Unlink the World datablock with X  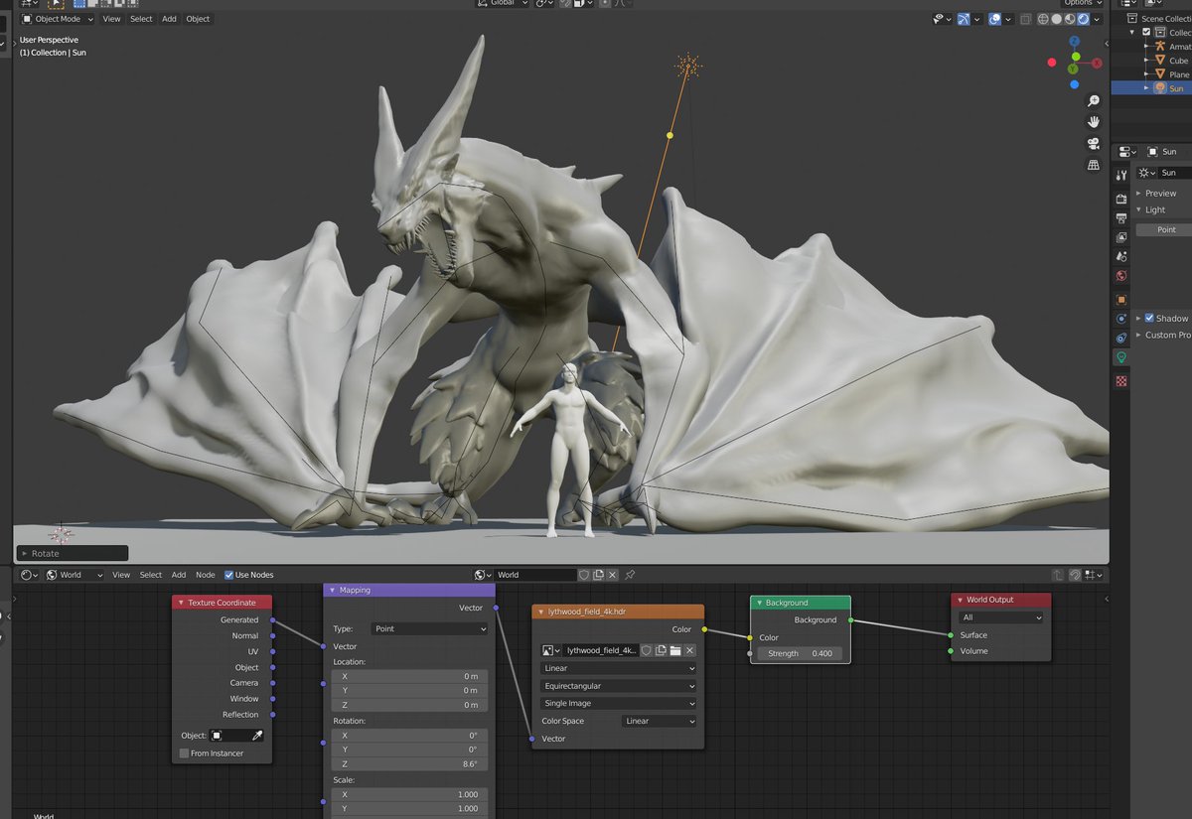click(612, 575)
